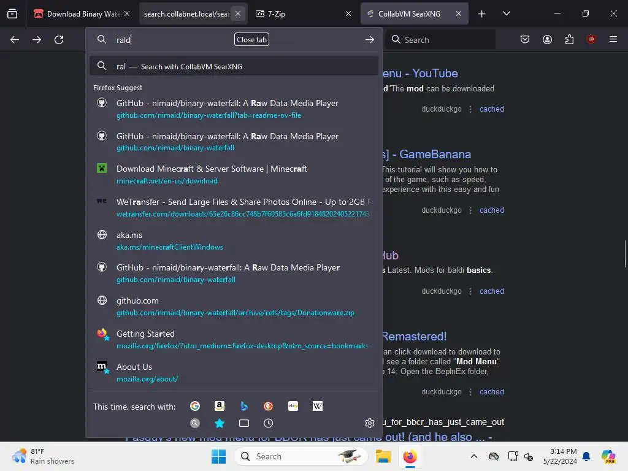Open cached link for GameBanana result
The width and height of the screenshot is (628, 471).
pyautogui.click(x=492, y=210)
